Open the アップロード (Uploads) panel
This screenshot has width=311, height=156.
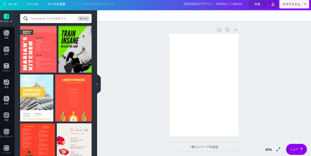7,133
